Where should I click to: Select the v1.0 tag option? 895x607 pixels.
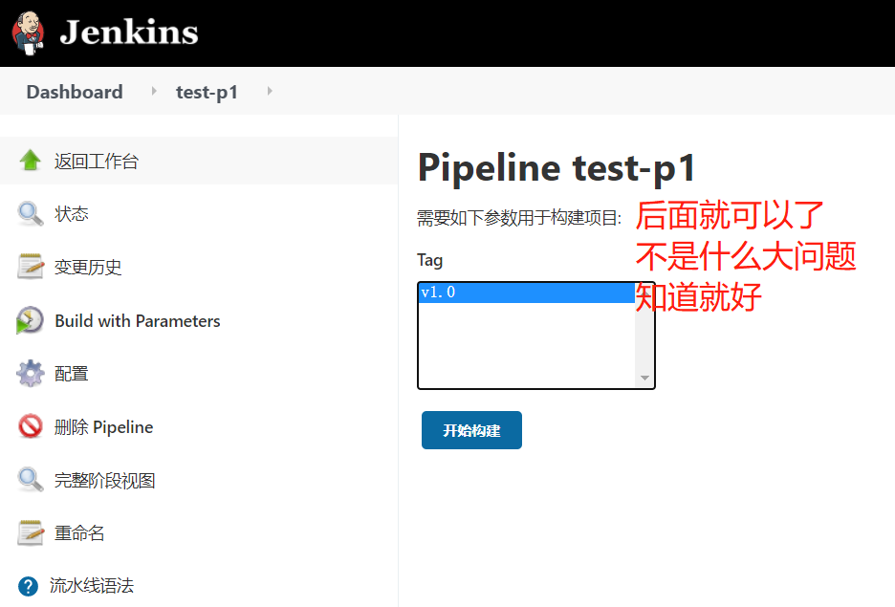(x=526, y=293)
